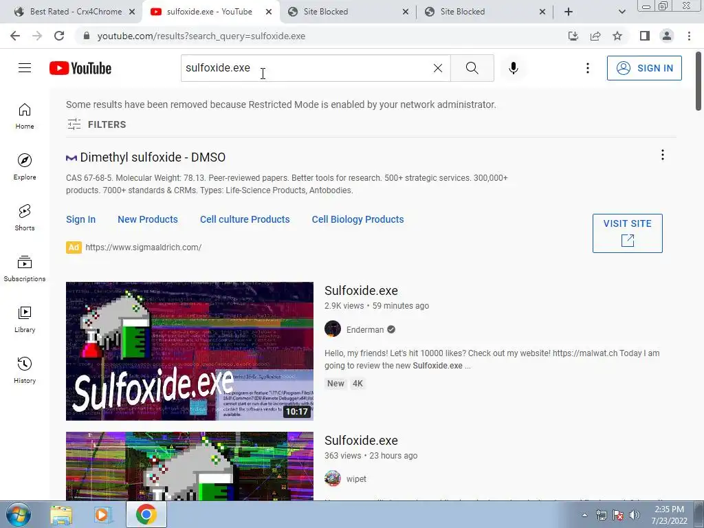The width and height of the screenshot is (704, 528).
Task: Select the sulfoxide.exe - YouTube tab
Action: (211, 12)
